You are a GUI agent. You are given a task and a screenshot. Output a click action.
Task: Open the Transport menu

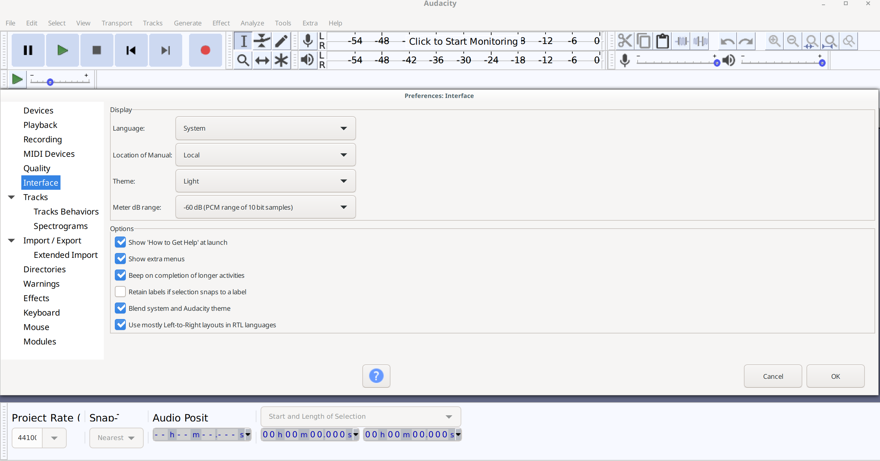point(117,23)
